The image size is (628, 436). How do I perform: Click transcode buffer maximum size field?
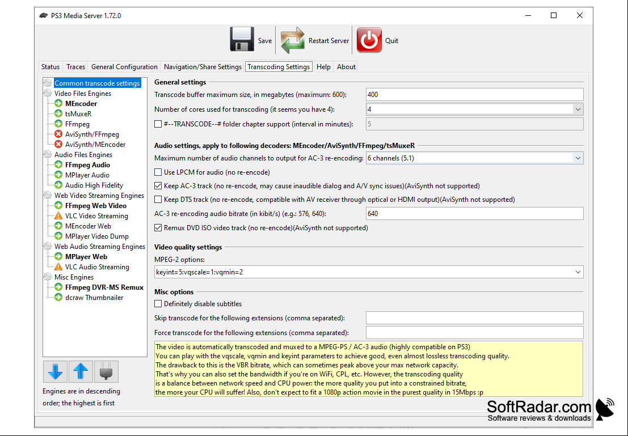coord(475,95)
